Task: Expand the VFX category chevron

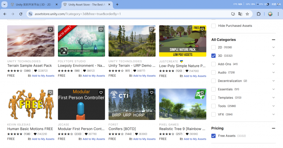Action: pyautogui.click(x=273, y=114)
